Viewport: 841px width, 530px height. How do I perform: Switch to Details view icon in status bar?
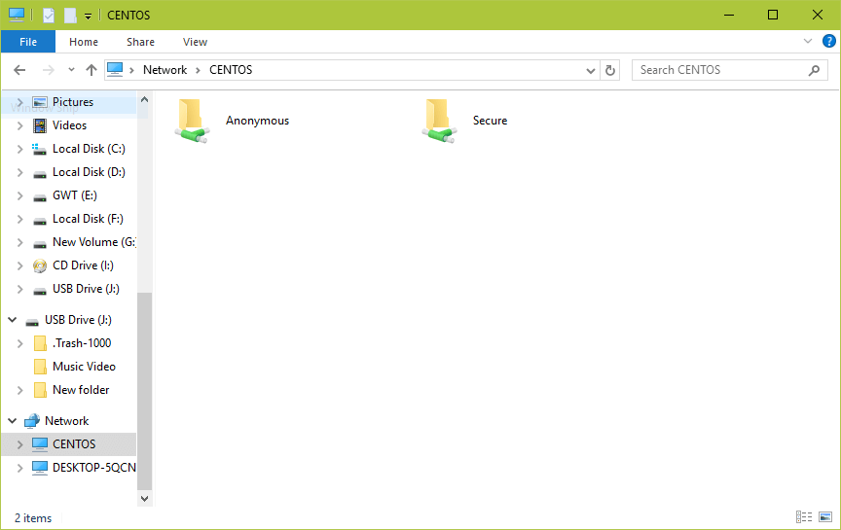[x=803, y=516]
